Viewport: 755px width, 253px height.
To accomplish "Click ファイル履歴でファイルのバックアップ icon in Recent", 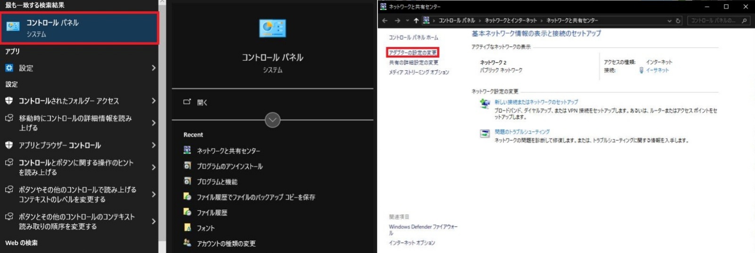I will (x=187, y=196).
